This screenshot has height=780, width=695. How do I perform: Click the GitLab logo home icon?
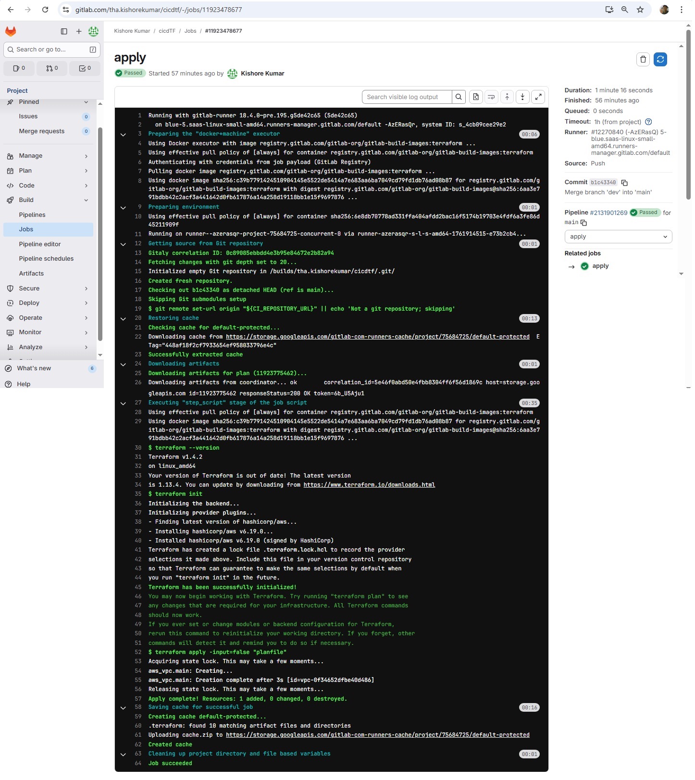tap(11, 31)
